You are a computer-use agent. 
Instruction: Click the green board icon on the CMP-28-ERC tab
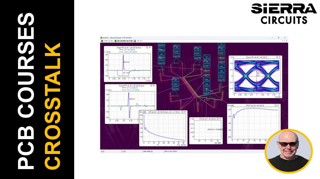[102, 41]
